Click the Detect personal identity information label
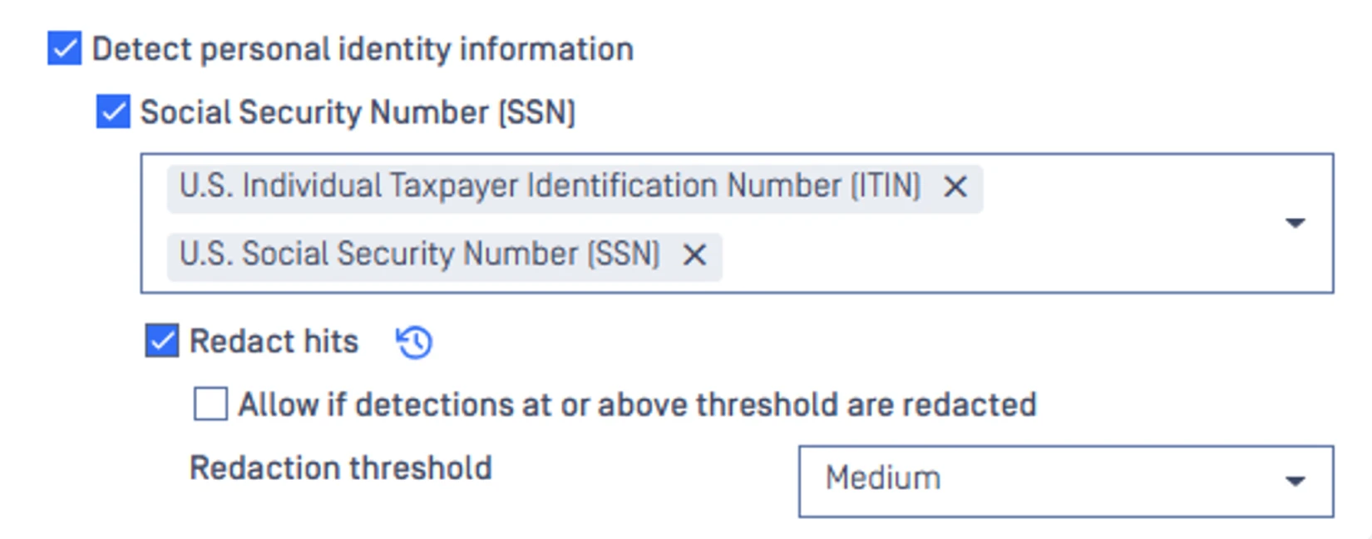Viewport: 1372px width, 539px height. click(x=363, y=49)
